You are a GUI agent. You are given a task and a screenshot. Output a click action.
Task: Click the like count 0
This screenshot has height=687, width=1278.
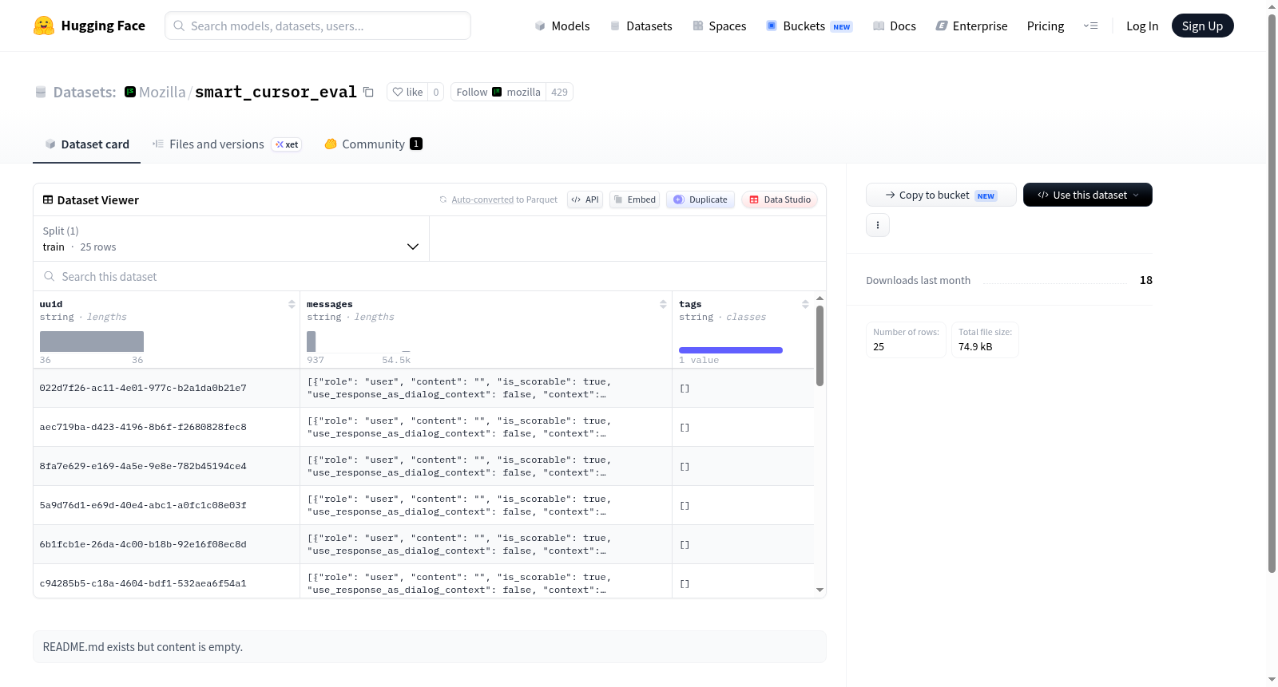click(435, 92)
